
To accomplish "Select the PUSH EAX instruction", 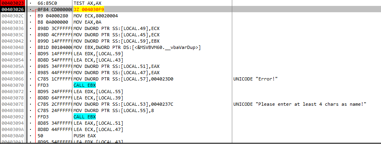I will (85, 136).
